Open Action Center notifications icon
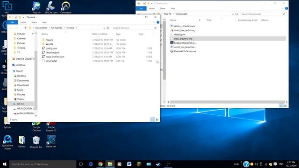 pyautogui.click(x=275, y=164)
